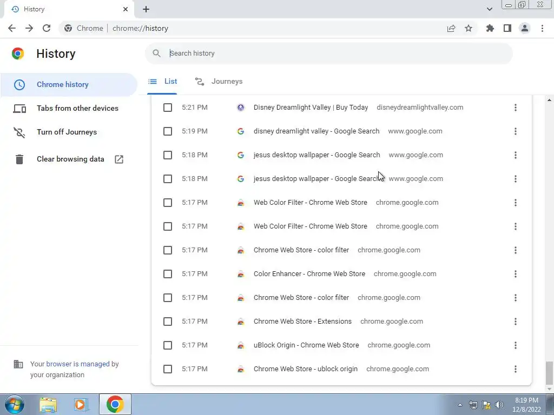Open the Windows Start button

point(15,404)
